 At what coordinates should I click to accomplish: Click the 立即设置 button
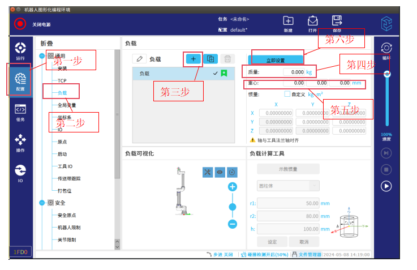pyautogui.click(x=276, y=60)
